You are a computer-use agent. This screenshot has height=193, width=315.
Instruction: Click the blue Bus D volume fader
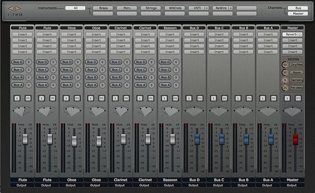point(197,140)
